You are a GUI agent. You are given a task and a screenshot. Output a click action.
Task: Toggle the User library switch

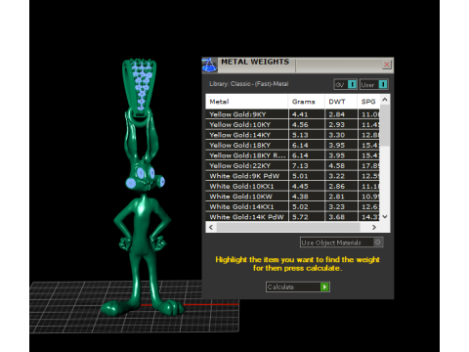(x=374, y=84)
